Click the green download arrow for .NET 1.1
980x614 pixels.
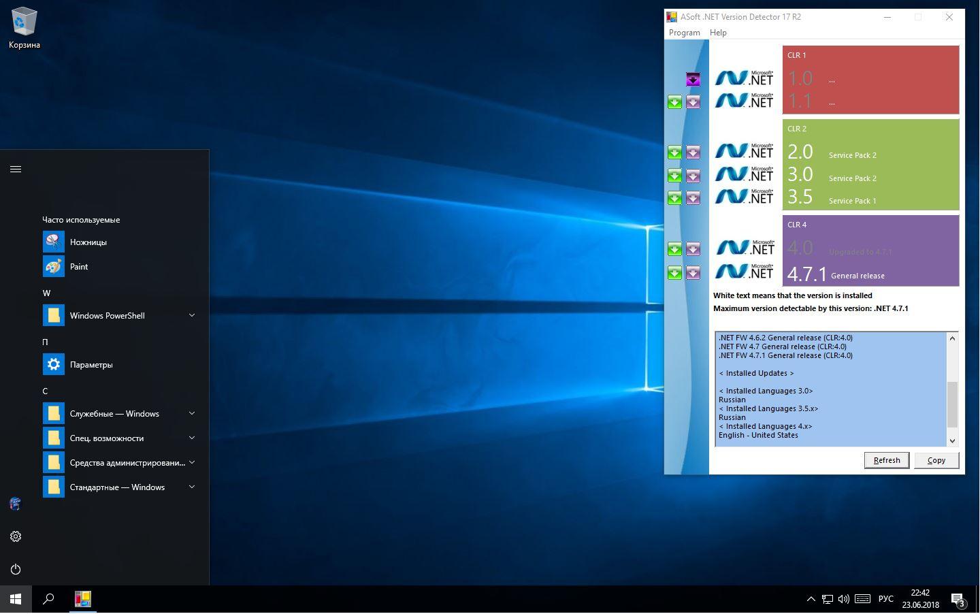click(674, 102)
